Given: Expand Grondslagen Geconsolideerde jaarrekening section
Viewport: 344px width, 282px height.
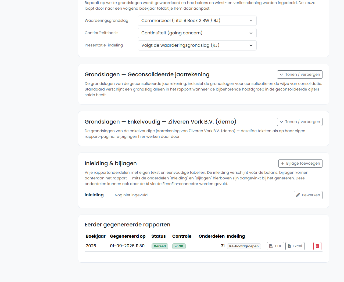Looking at the screenshot, I should [x=300, y=74].
